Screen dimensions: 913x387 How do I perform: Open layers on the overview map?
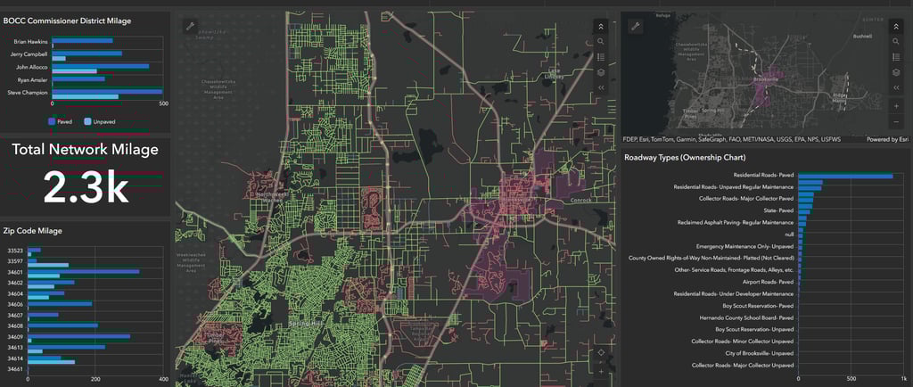pyautogui.click(x=896, y=72)
